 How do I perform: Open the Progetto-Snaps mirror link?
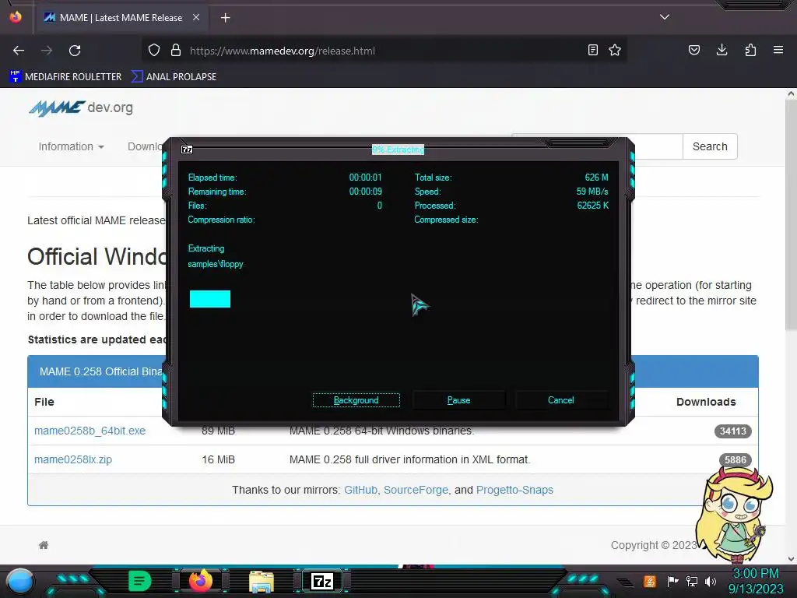click(514, 490)
